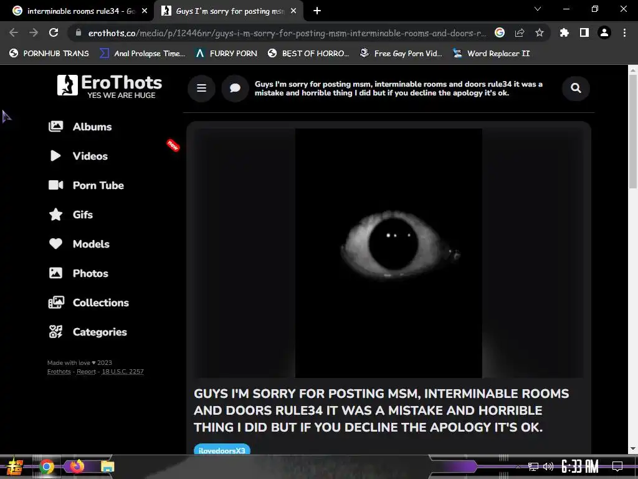Open the 'Anal Prolapse Time...' bookmark

143,54
